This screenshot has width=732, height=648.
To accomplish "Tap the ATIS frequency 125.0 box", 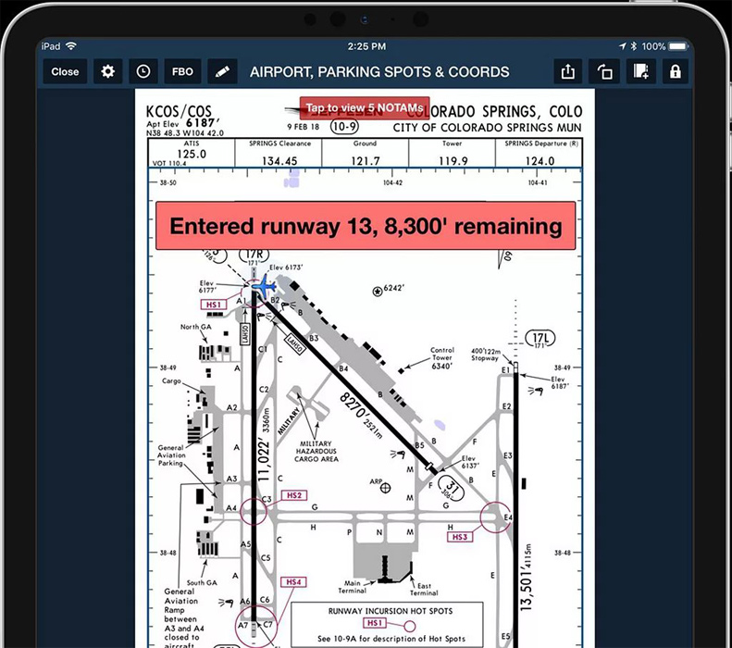I will click(192, 154).
